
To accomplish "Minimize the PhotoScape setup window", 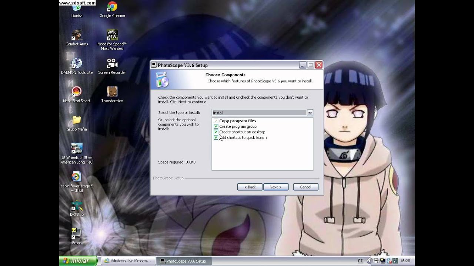I will tap(303, 65).
